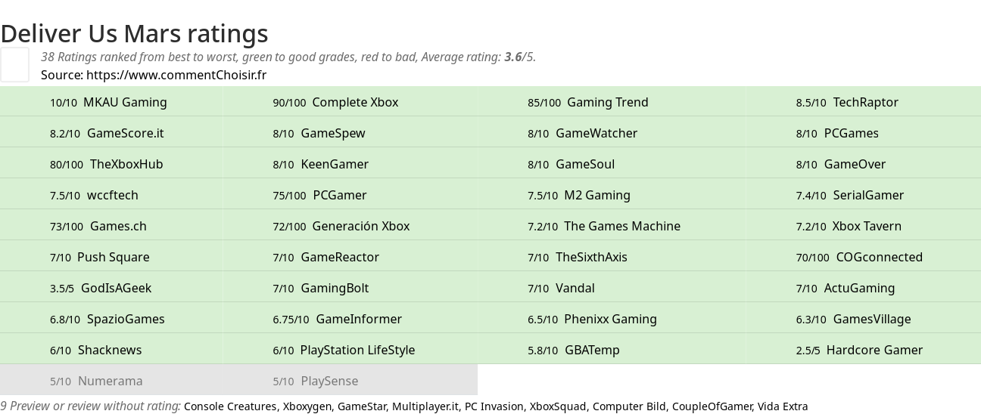
Task: Click the Push Square 7/10 entry
Action: tap(100, 257)
